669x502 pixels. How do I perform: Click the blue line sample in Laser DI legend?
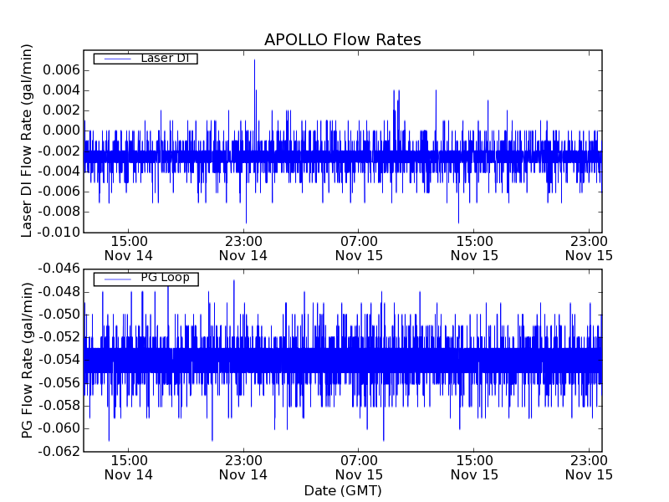click(115, 59)
